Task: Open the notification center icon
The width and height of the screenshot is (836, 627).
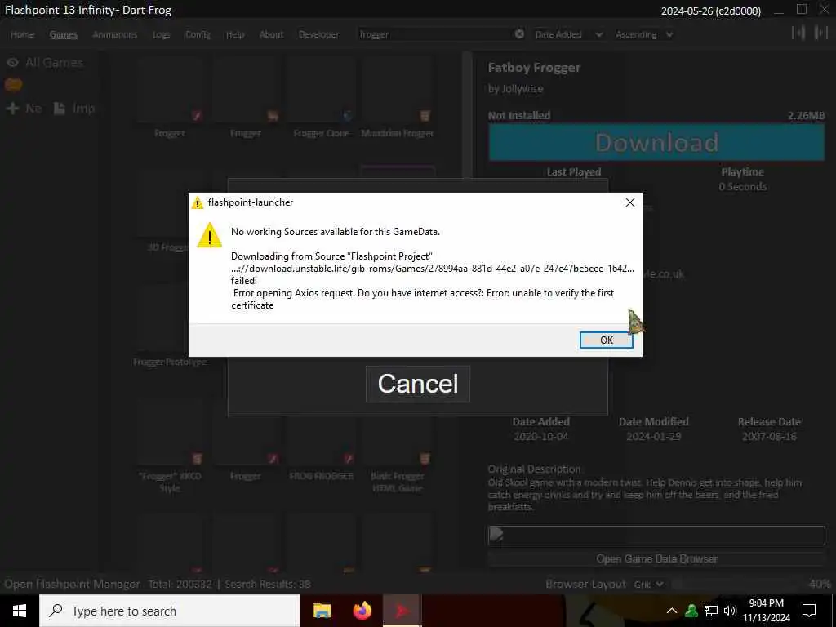Action: (x=809, y=611)
